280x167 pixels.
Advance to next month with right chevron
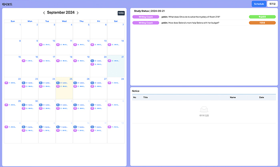(x=78, y=13)
